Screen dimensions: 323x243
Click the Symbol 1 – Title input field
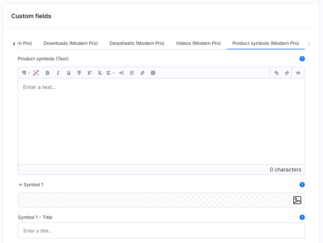click(x=161, y=231)
